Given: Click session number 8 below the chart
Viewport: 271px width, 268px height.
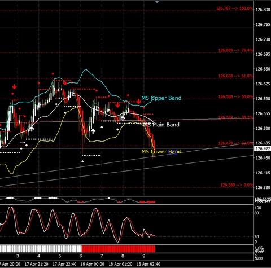Looking at the screenshot, I should coord(123,256).
